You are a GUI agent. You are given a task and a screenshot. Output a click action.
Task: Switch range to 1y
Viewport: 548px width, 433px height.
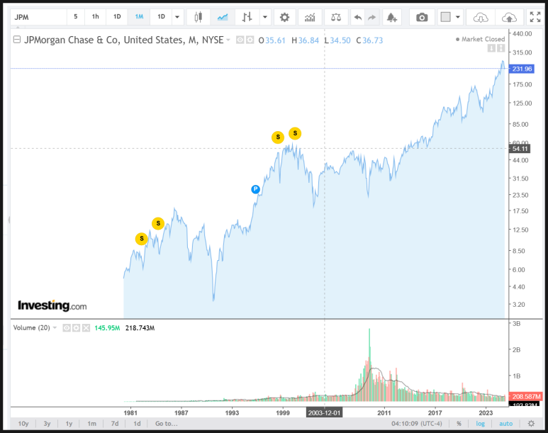(x=69, y=424)
